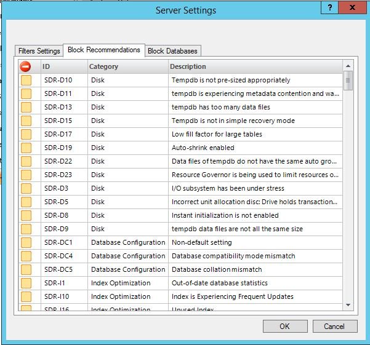
Task: Sort by the Category column header
Action: tap(128, 66)
